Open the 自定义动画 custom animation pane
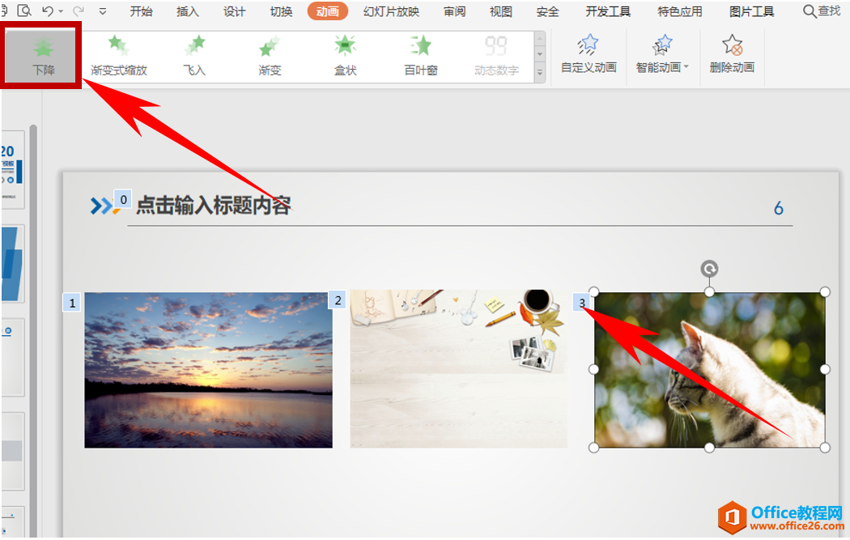Viewport: 850px width, 540px height. click(589, 55)
